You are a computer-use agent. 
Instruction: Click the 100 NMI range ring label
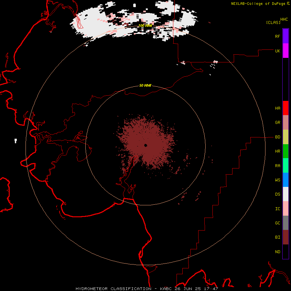(x=145, y=26)
